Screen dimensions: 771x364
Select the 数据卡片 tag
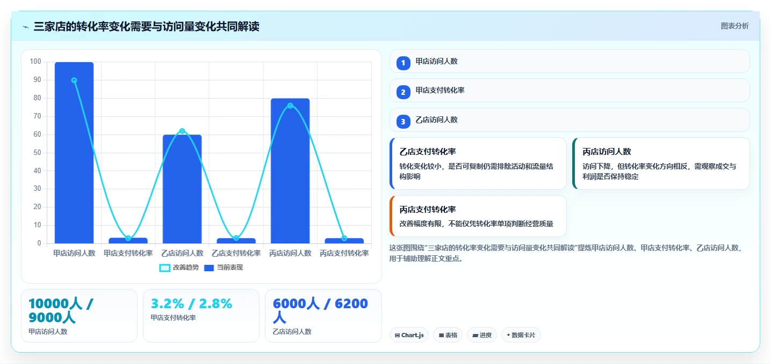click(521, 335)
